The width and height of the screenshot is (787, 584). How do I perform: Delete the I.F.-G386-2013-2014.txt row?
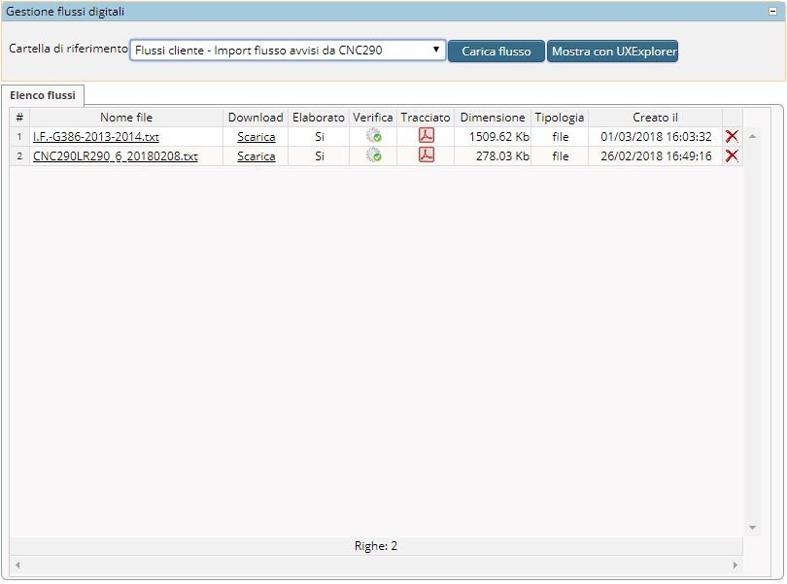[x=732, y=137]
